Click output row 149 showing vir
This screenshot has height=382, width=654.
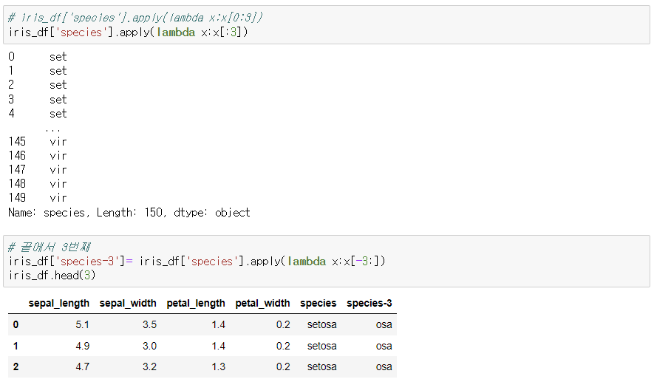tap(38, 197)
